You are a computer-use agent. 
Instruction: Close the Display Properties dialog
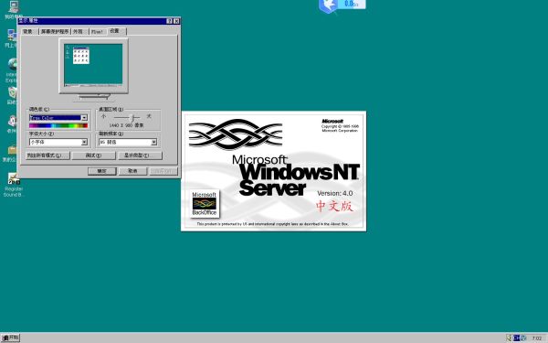click(x=176, y=21)
